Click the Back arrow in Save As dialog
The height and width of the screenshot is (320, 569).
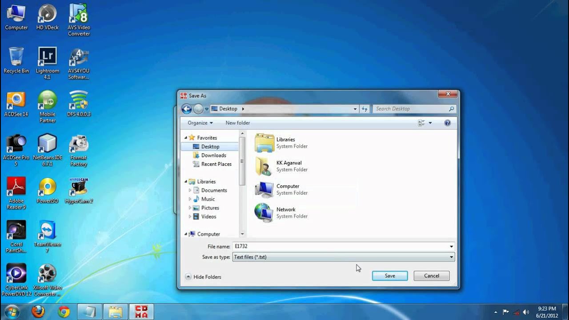click(x=187, y=109)
